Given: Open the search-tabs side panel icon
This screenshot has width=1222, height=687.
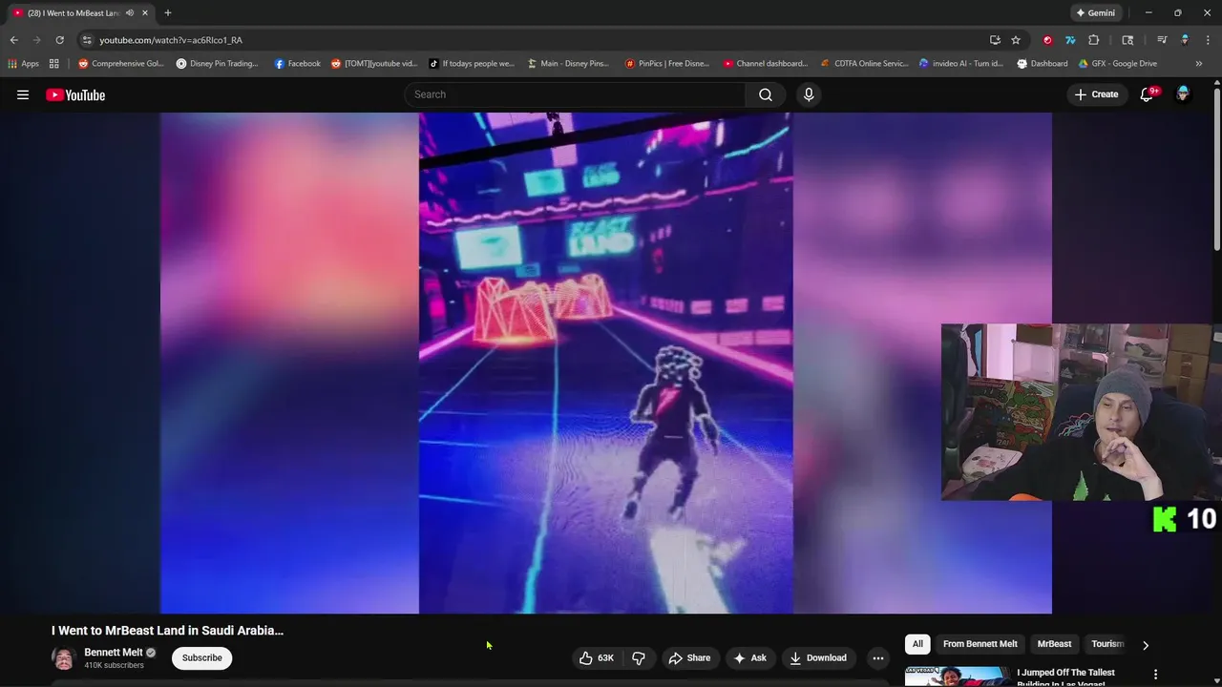Looking at the screenshot, I should [x=1127, y=40].
